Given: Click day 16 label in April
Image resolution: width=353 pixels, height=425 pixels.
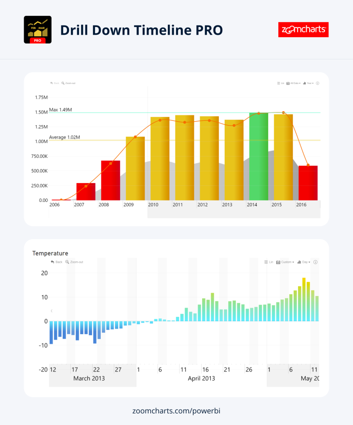Looking at the screenshot, I should pyautogui.click(x=205, y=370).
